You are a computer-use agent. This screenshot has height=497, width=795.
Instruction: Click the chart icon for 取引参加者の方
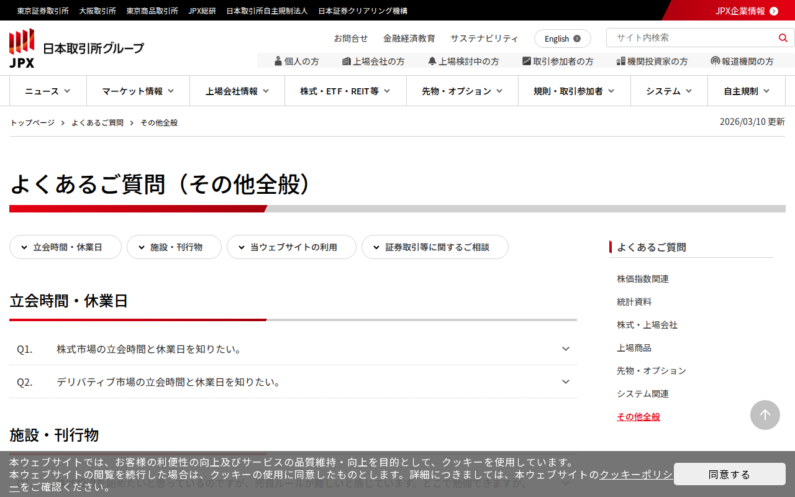pyautogui.click(x=527, y=61)
